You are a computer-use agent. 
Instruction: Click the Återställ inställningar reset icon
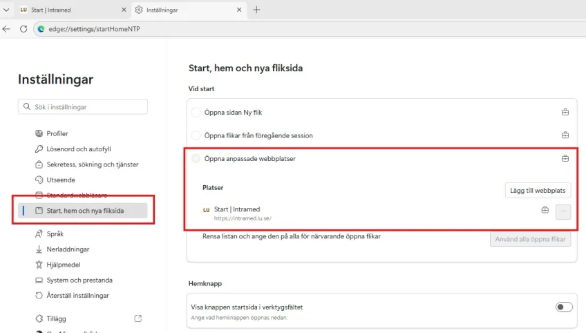coord(39,295)
